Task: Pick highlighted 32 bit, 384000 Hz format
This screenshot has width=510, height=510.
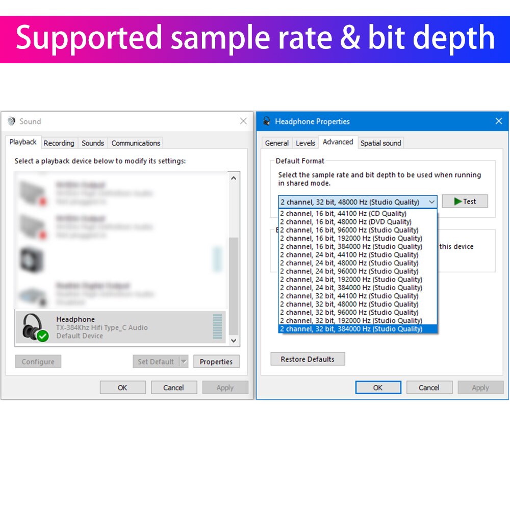Action: (x=358, y=329)
